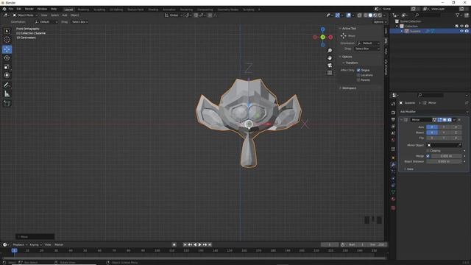Switch to the Modeling workspace tab

(83, 10)
